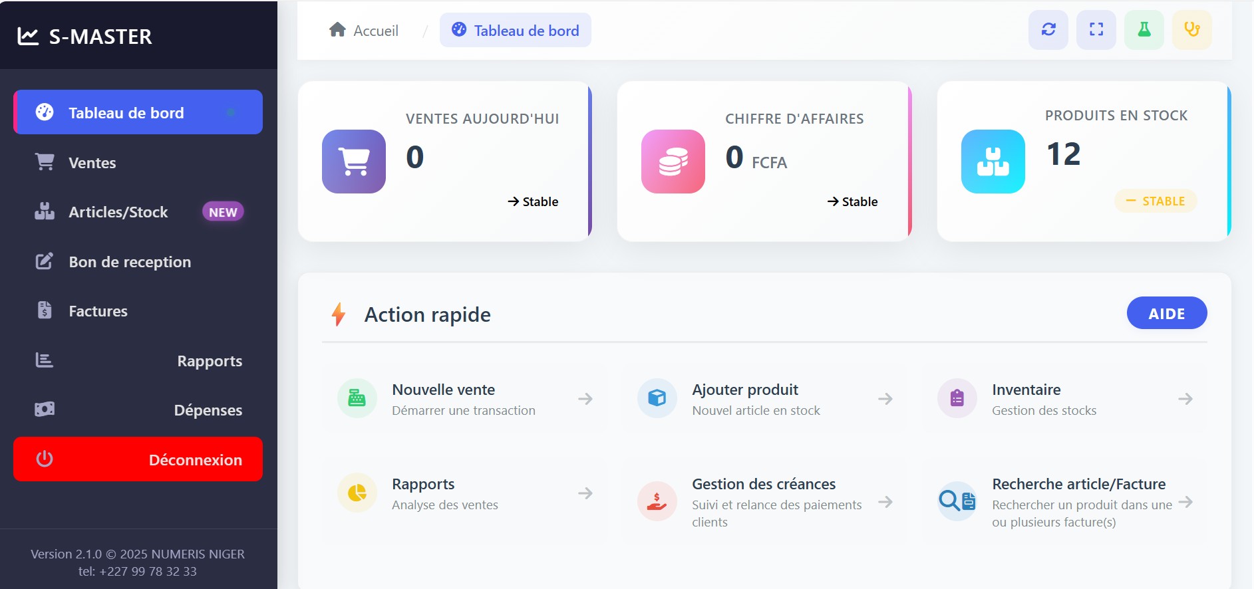Log out with the Déconnexion button
The width and height of the screenshot is (1254, 589).
click(138, 459)
